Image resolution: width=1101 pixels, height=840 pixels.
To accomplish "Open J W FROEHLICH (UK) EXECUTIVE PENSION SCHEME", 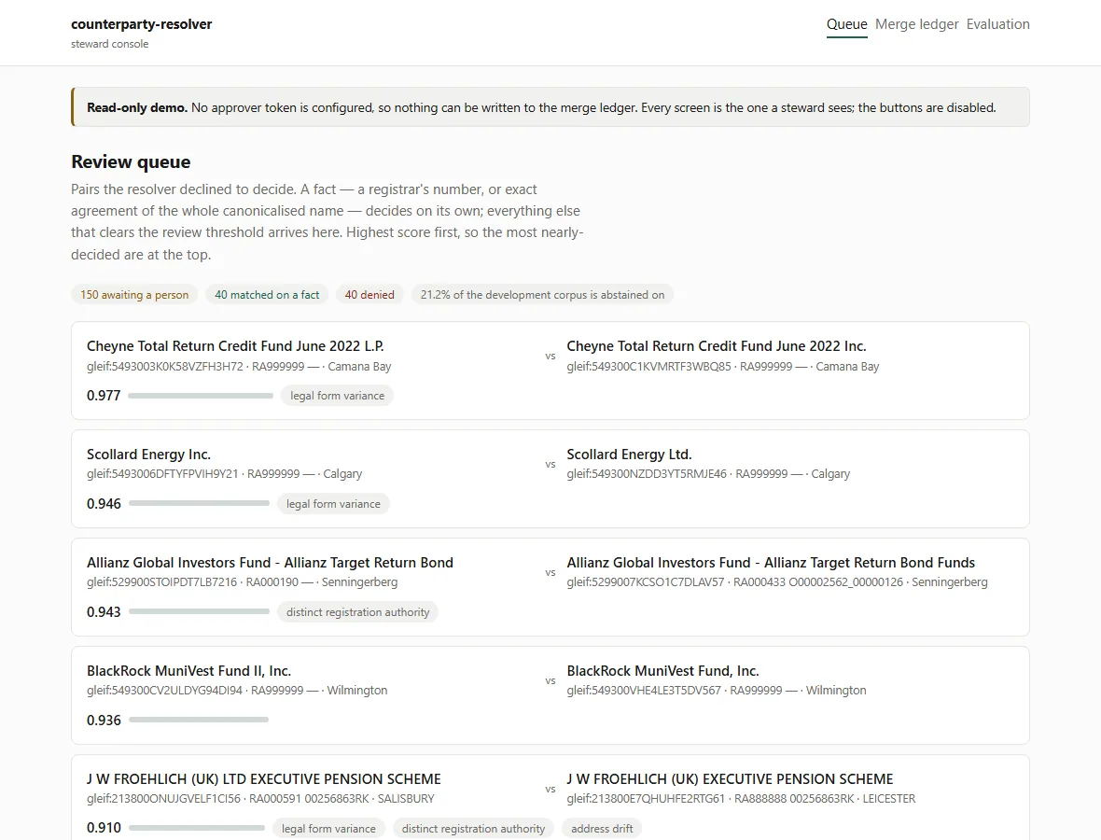I will 731,779.
